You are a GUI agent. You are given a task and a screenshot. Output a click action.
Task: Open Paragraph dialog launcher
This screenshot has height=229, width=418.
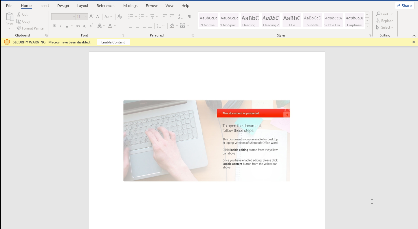(x=193, y=35)
